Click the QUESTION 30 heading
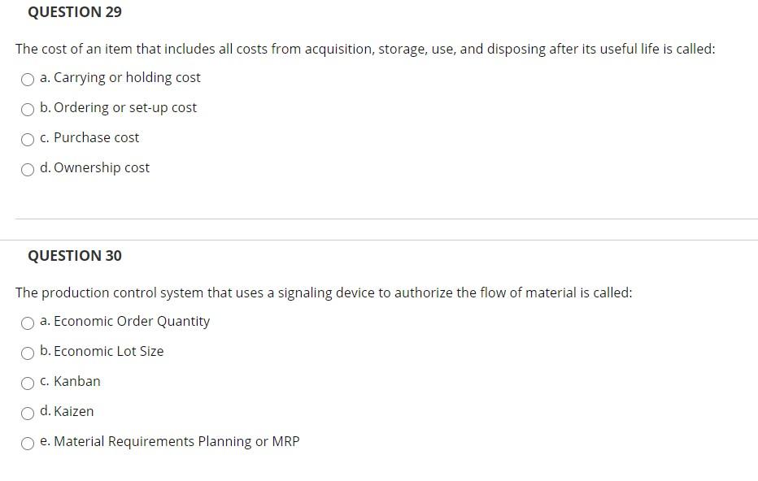The image size is (758, 481). pyautogui.click(x=75, y=255)
